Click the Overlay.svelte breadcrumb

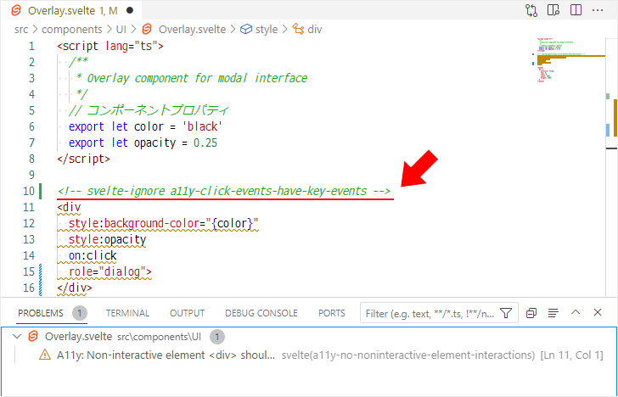(192, 30)
